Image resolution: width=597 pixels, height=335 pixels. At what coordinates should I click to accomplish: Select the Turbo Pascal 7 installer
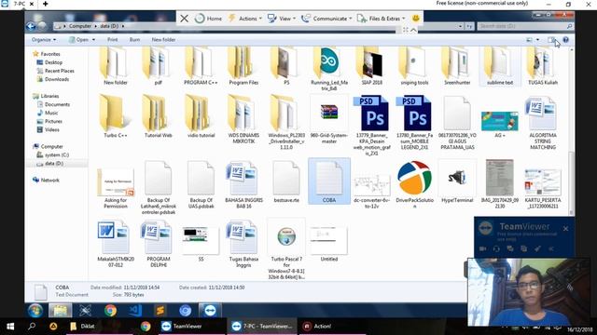(286, 248)
